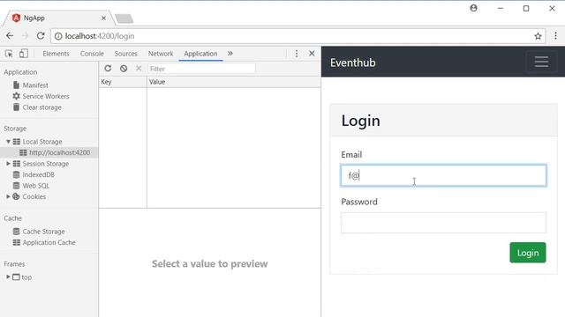Open a new browser tab
This screenshot has width=565, height=317.
coord(124,18)
